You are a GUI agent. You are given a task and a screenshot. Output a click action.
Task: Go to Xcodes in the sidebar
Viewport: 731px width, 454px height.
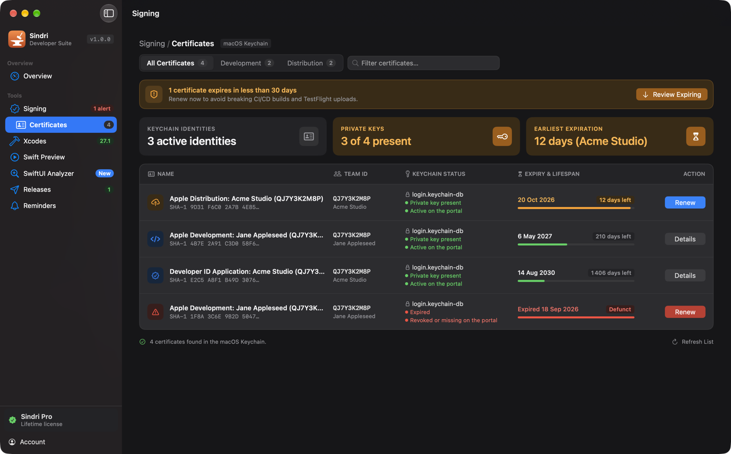pyautogui.click(x=61, y=141)
